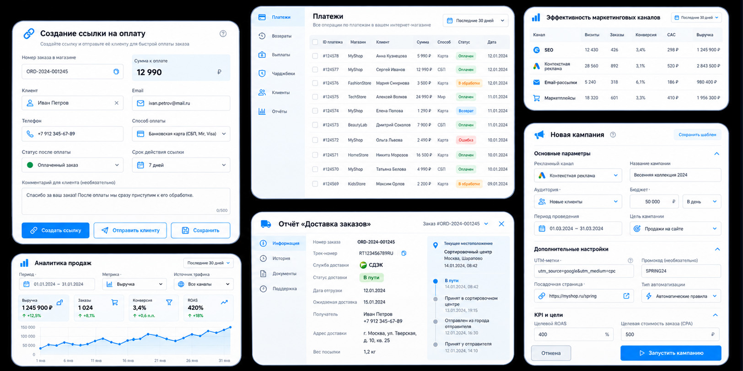Open Статус после оплаты dropdown
This screenshot has width=743, height=371.
[72, 165]
